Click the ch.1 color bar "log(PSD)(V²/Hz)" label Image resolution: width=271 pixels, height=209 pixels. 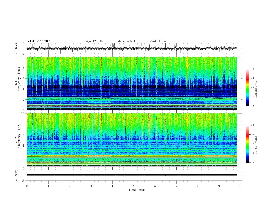click(256, 89)
